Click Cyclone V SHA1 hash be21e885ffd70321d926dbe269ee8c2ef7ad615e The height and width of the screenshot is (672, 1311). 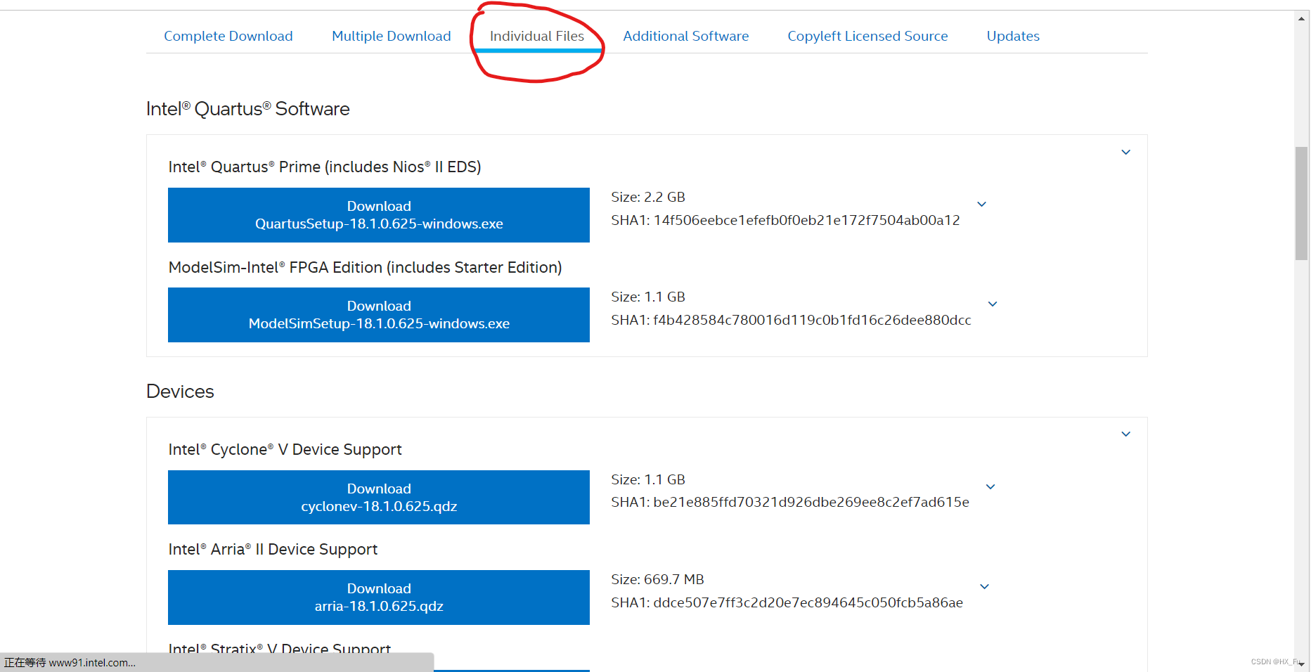[811, 502]
